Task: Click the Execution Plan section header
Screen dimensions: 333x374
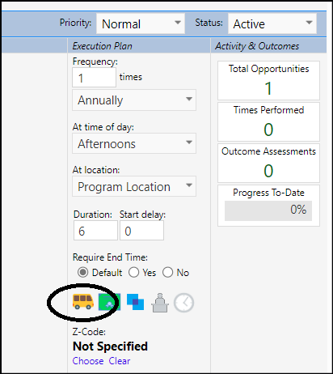Action: 103,46
